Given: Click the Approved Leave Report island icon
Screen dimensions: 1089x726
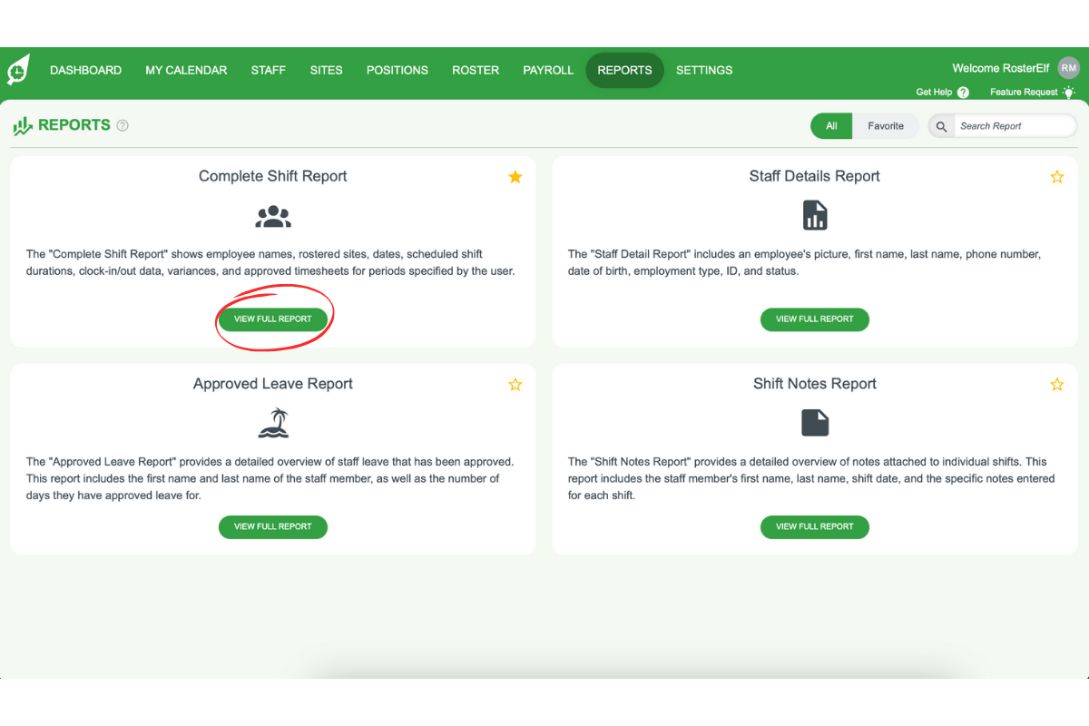Looking at the screenshot, I should tap(273, 423).
